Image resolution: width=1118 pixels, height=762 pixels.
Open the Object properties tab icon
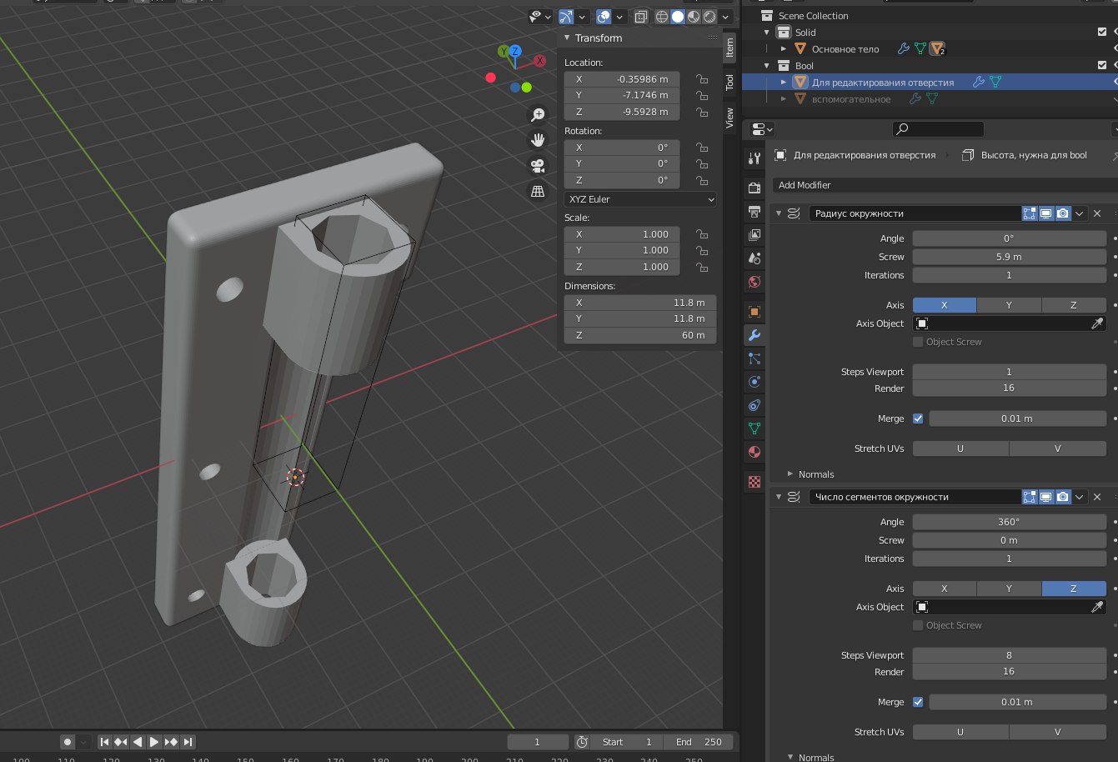(x=755, y=312)
